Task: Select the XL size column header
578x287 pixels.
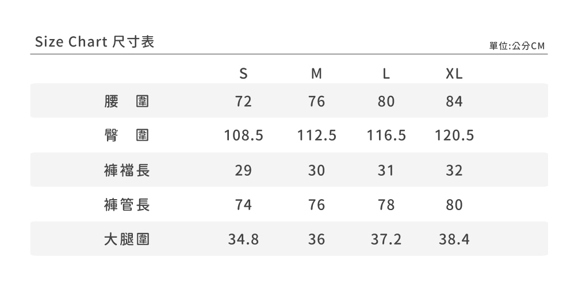Action: pyautogui.click(x=454, y=74)
